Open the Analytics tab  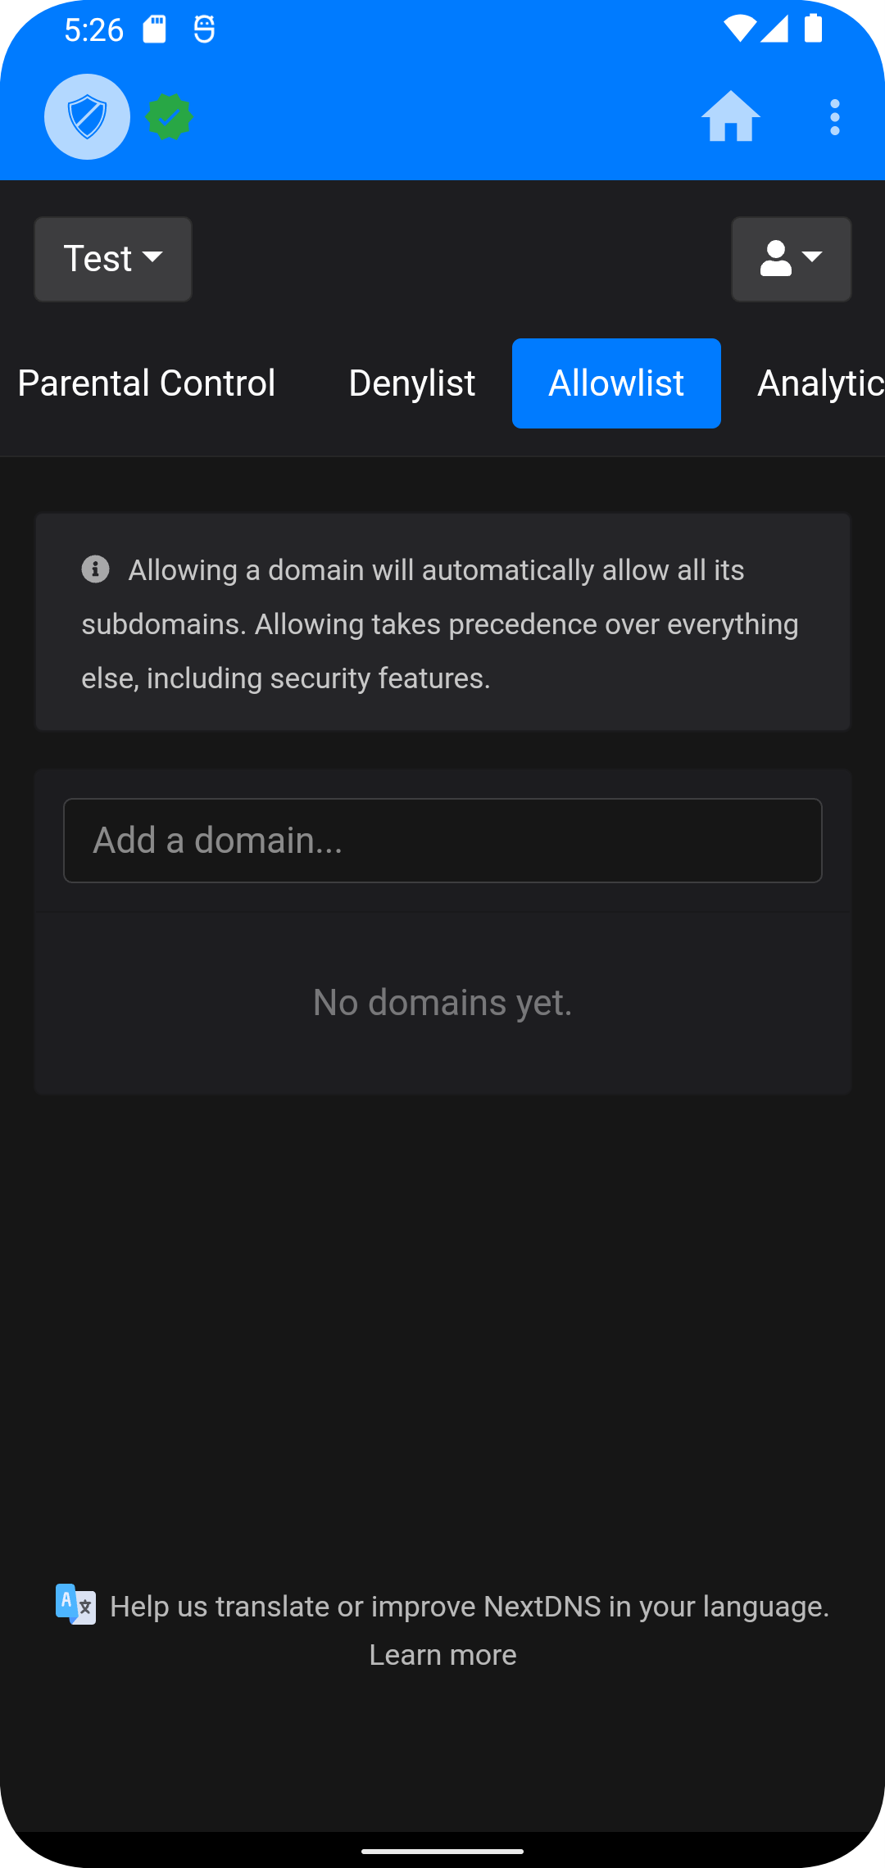[x=820, y=383]
